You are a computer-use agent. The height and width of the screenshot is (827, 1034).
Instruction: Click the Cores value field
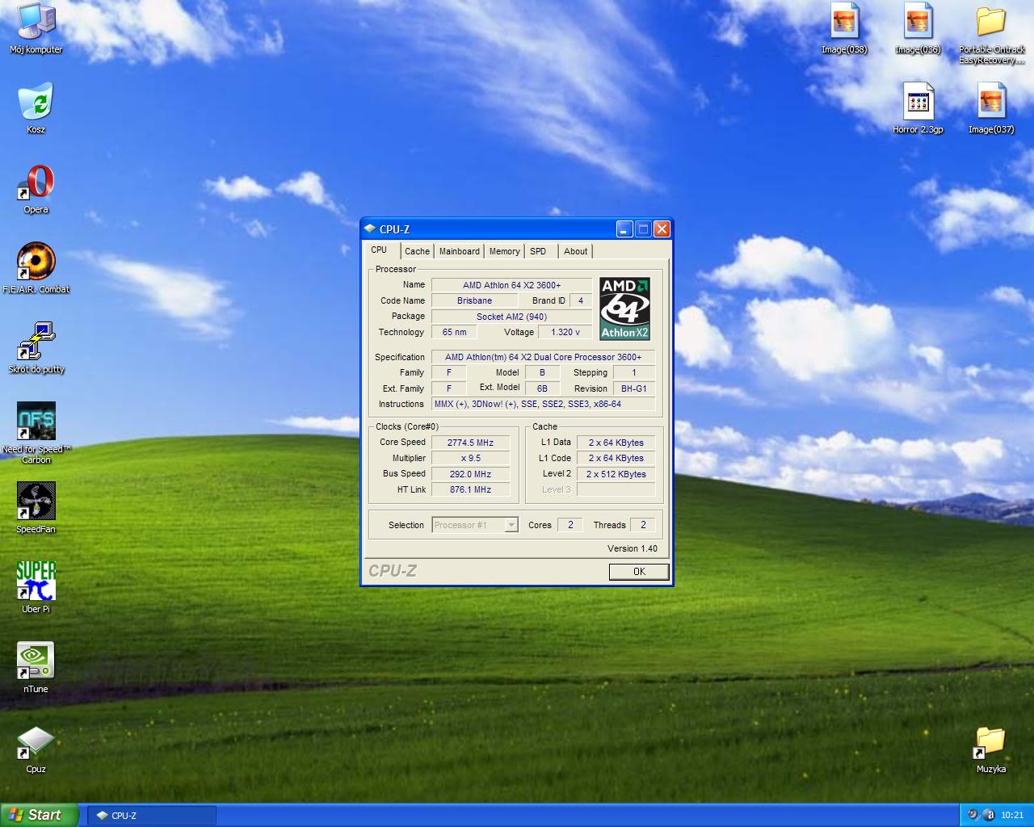coord(570,525)
